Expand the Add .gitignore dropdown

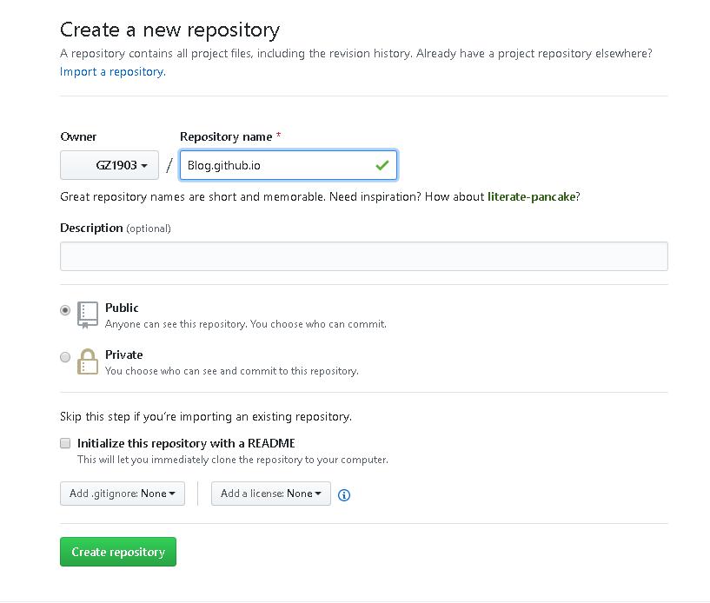click(123, 494)
